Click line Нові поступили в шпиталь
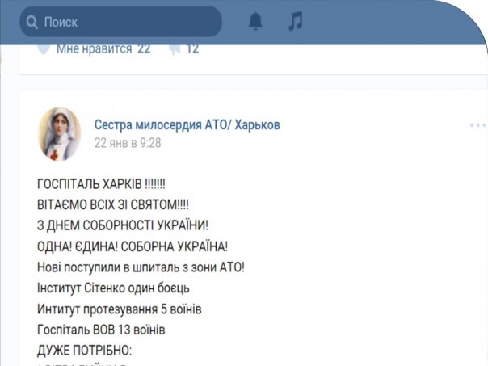Image resolution: width=488 pixels, height=366 pixels. 141,267
